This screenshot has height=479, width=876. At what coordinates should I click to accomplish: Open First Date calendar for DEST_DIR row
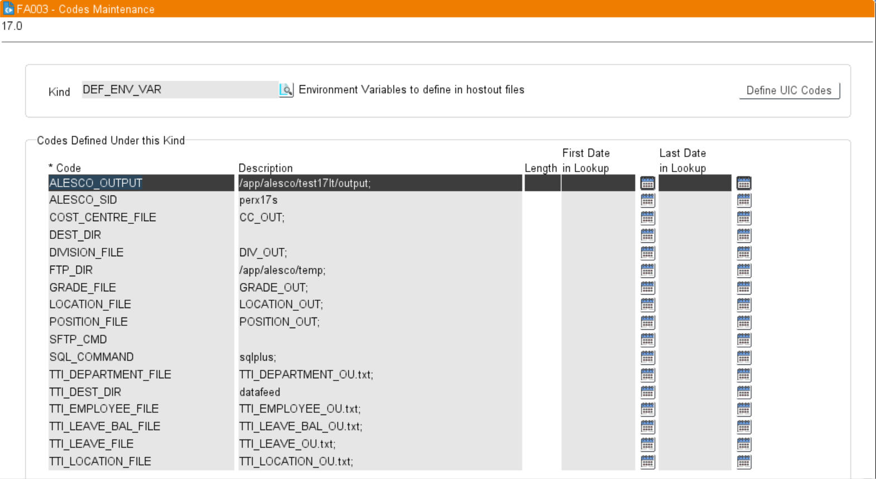pyautogui.click(x=647, y=235)
